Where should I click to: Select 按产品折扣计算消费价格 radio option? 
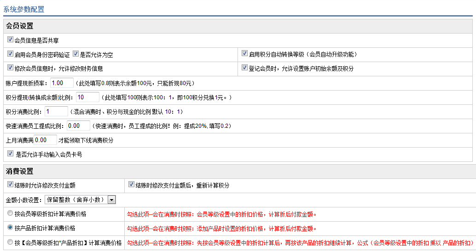(11, 228)
